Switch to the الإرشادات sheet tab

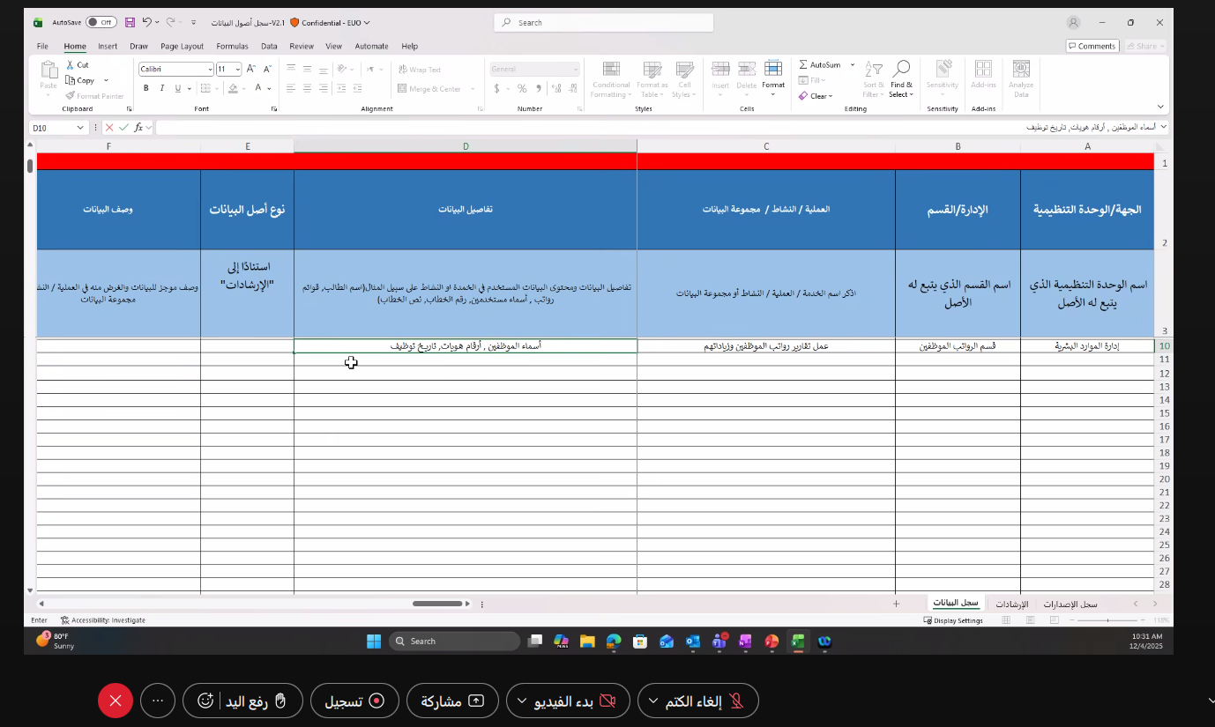pos(1012,605)
